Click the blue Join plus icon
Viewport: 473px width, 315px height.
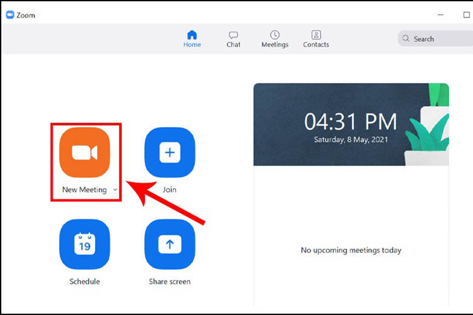170,153
